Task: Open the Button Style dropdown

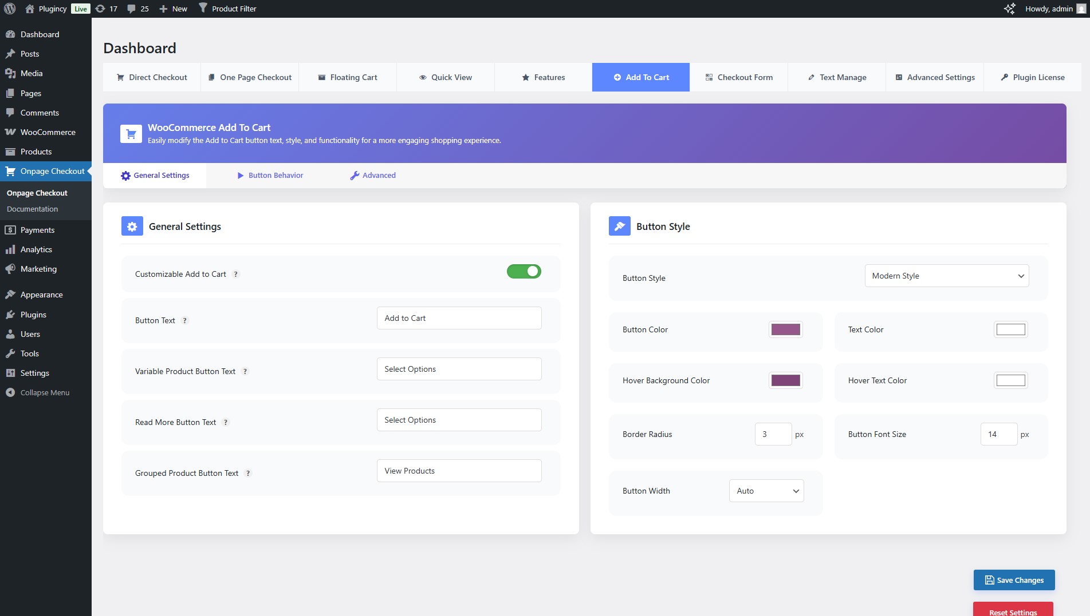Action: (x=946, y=275)
